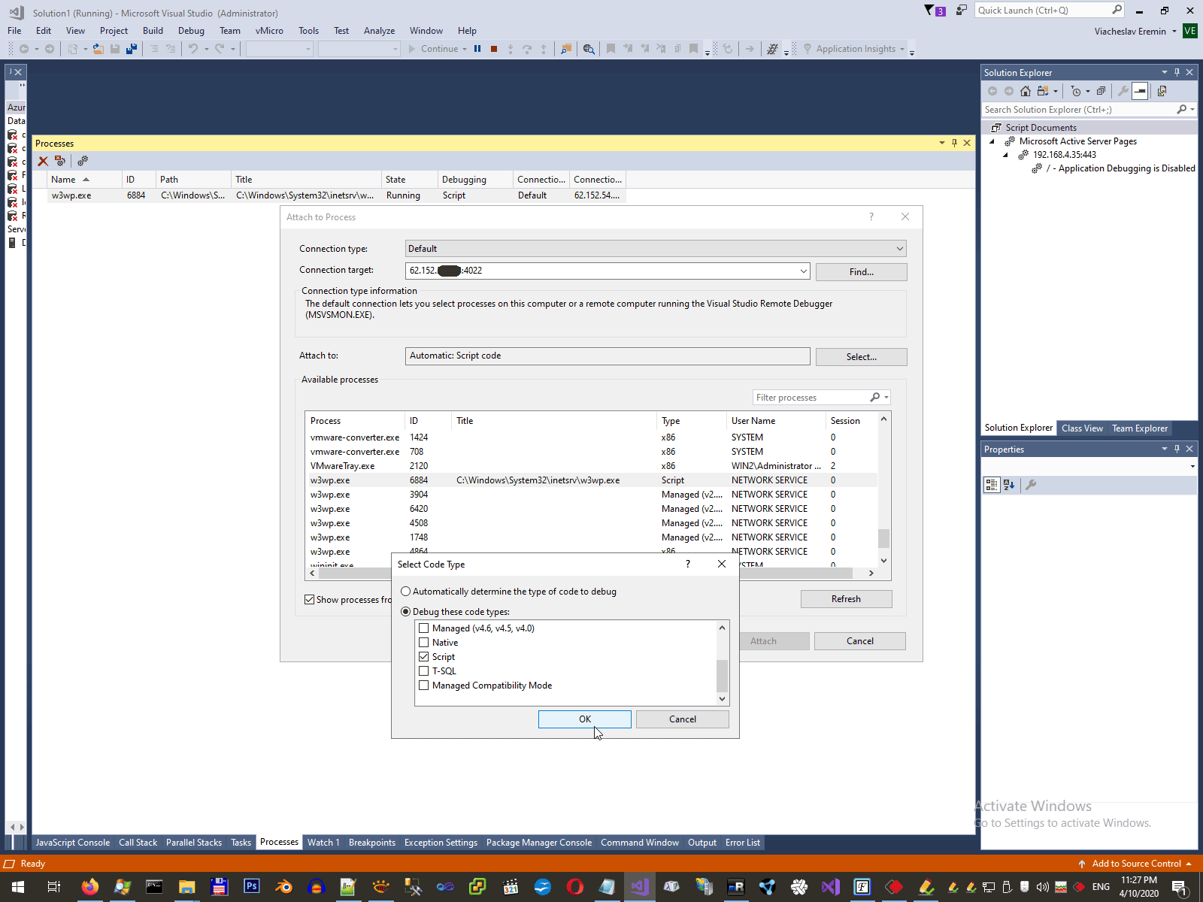Open the vMicro menu

point(269,31)
